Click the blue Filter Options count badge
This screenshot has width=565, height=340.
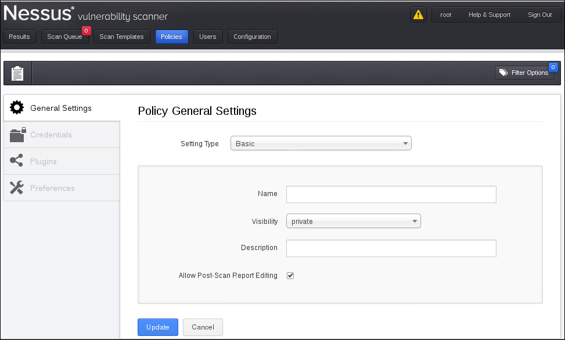[553, 67]
